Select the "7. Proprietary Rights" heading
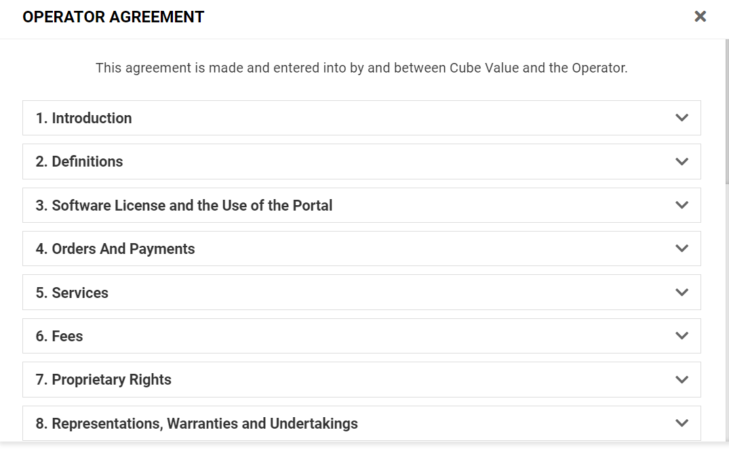Viewport: 729px width, 451px height. point(104,380)
